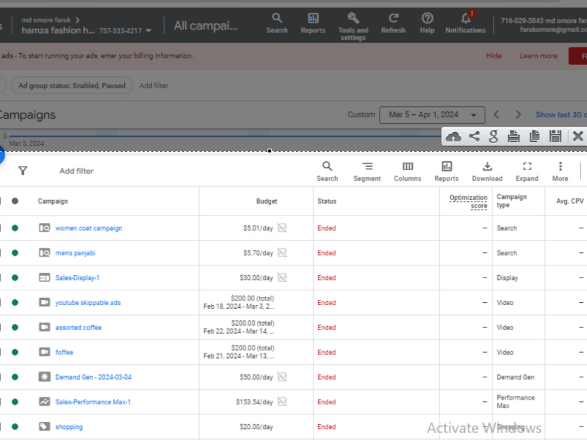Image resolution: width=587 pixels, height=440 pixels.
Task: Click budget chart icon for men's panjabi
Action: [282, 252]
